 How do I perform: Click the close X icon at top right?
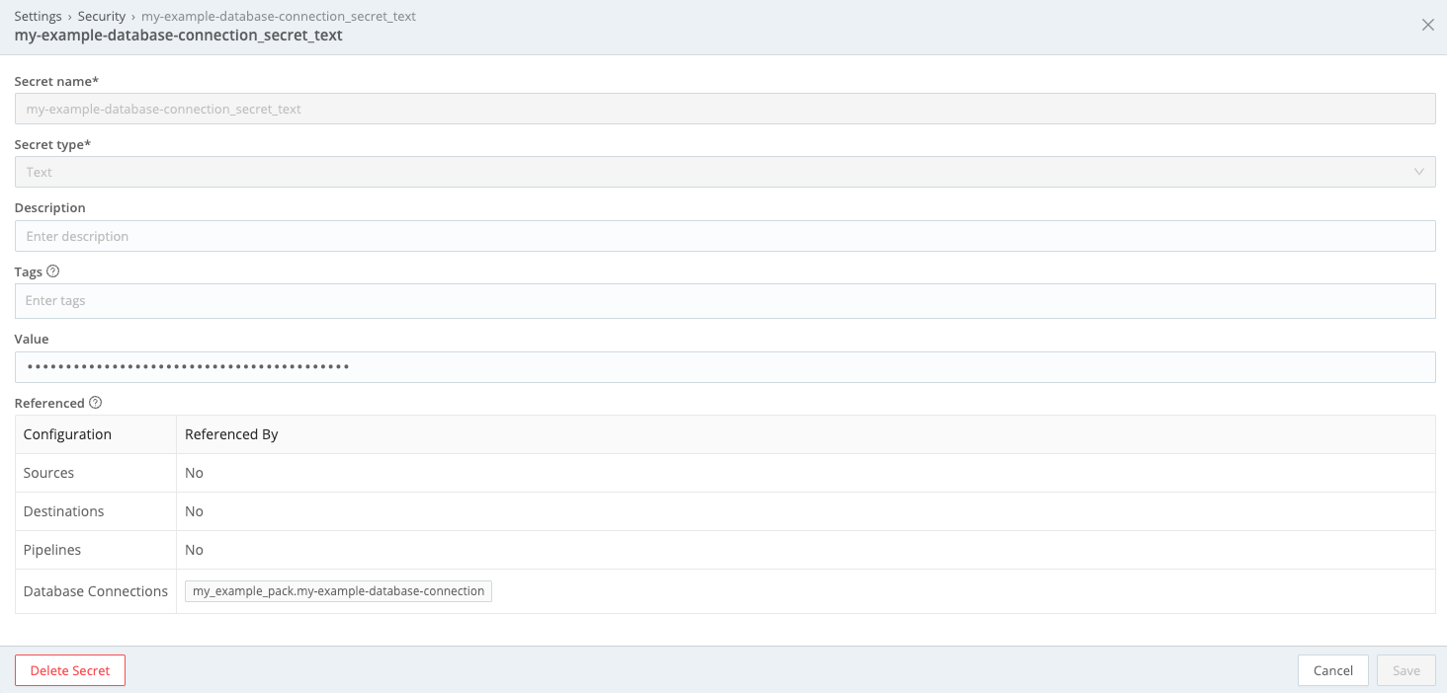1427,25
